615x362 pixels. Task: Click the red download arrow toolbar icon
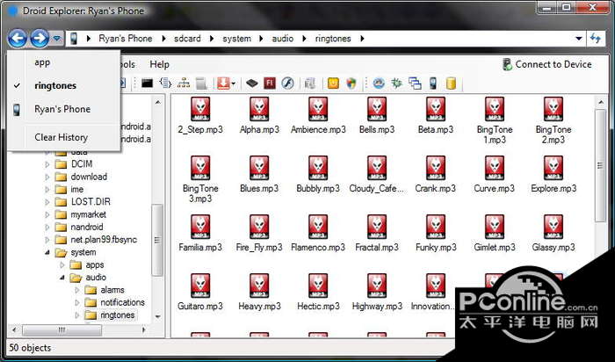click(223, 83)
